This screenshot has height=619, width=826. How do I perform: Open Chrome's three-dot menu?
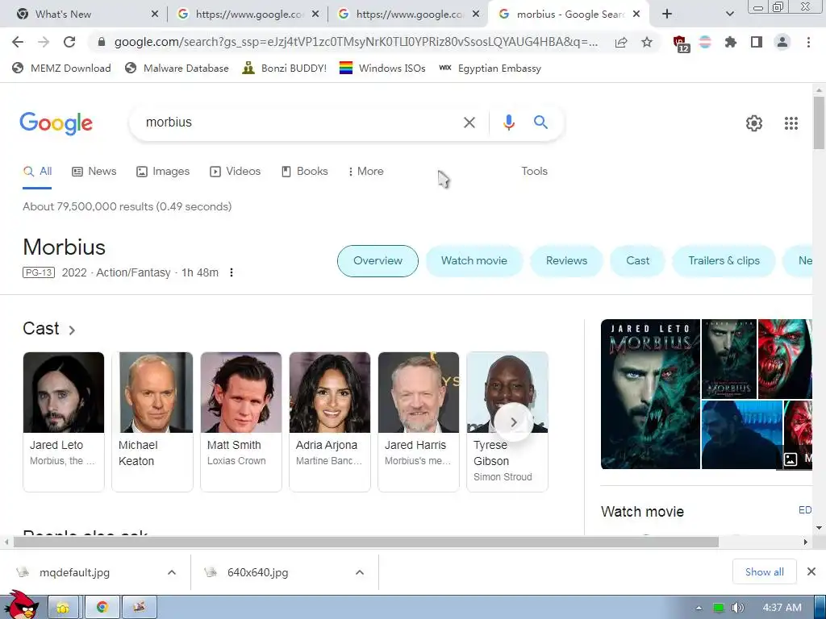808,42
